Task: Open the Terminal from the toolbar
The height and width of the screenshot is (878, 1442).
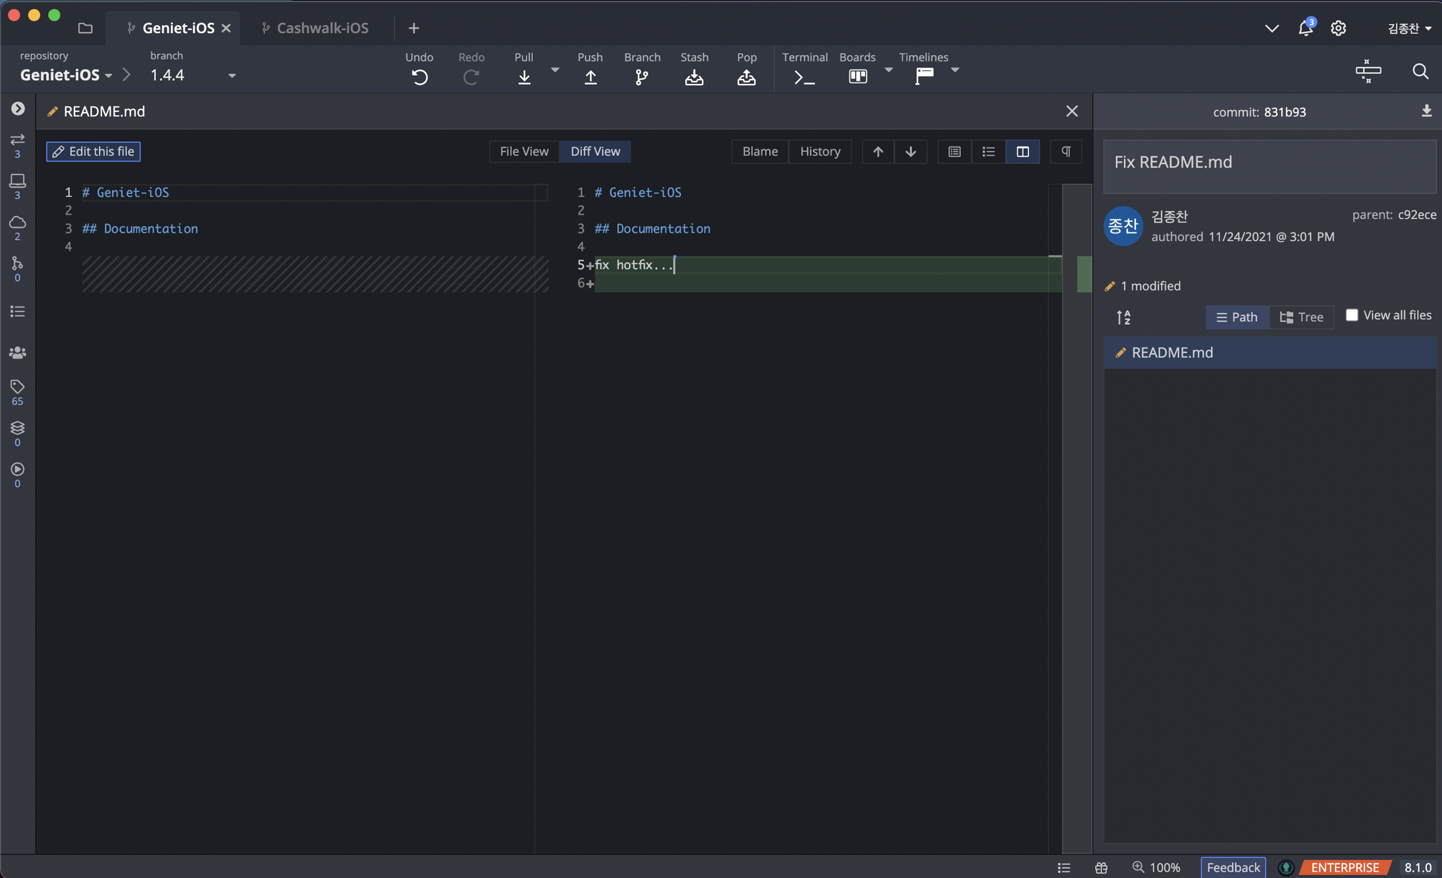Action: pos(804,76)
